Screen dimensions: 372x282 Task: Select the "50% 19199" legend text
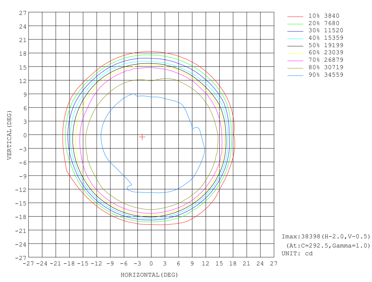point(325,45)
